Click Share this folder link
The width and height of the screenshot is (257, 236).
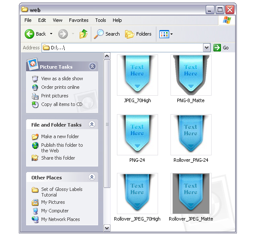tap(58, 158)
